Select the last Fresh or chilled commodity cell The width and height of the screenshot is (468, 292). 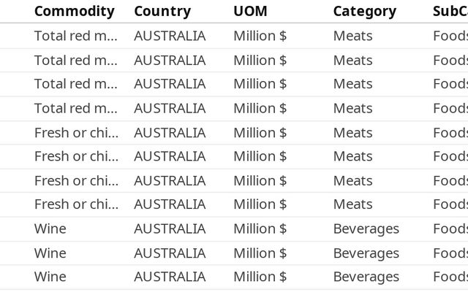(76, 204)
